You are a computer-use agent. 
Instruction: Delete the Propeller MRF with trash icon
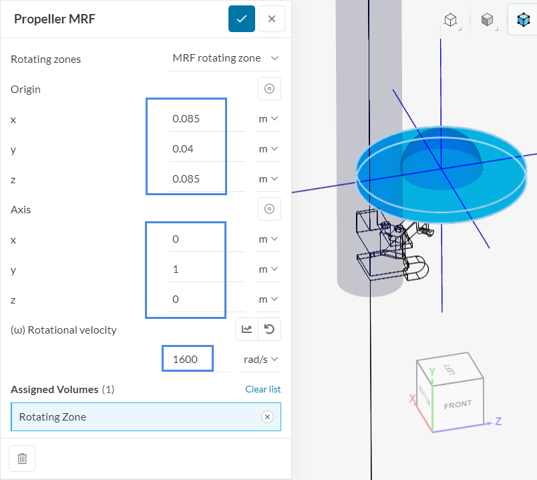[x=21, y=459]
